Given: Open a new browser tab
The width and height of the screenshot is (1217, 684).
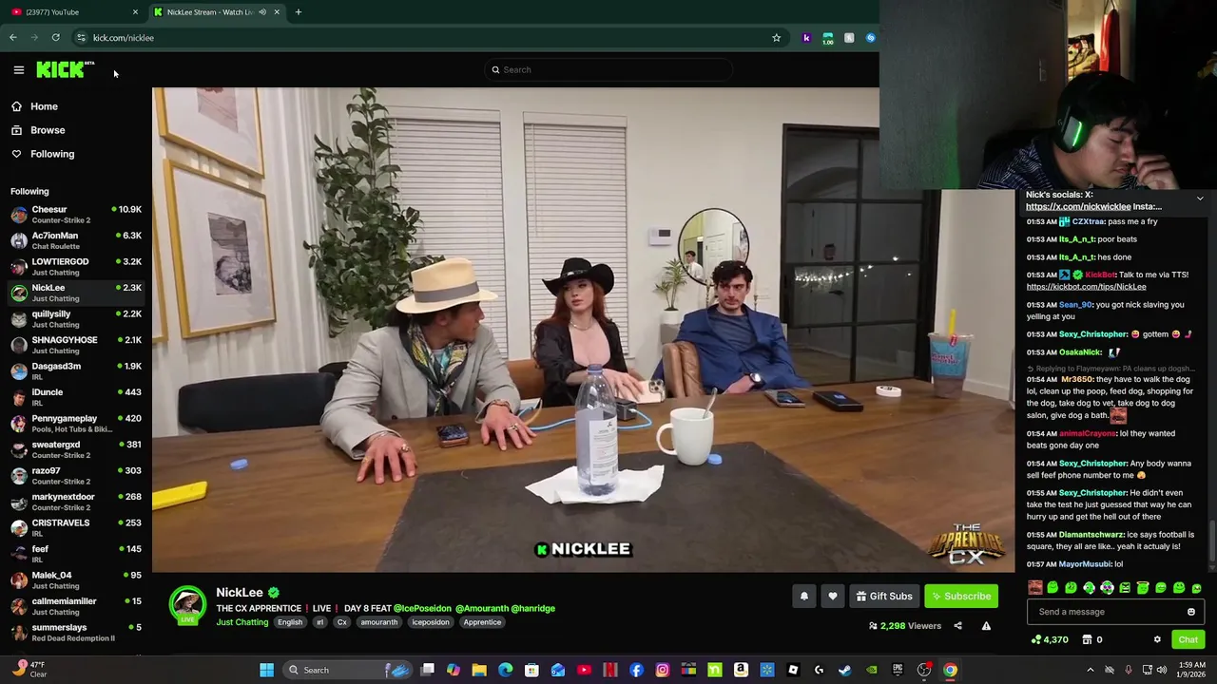Looking at the screenshot, I should 298,12.
